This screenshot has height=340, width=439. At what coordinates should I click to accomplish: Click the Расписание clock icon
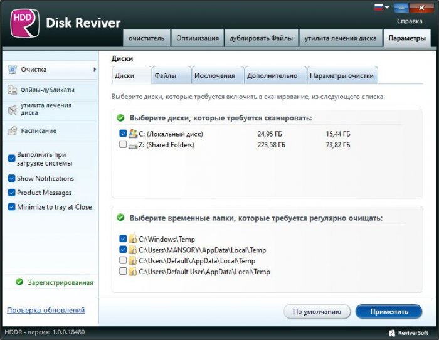coord(13,130)
